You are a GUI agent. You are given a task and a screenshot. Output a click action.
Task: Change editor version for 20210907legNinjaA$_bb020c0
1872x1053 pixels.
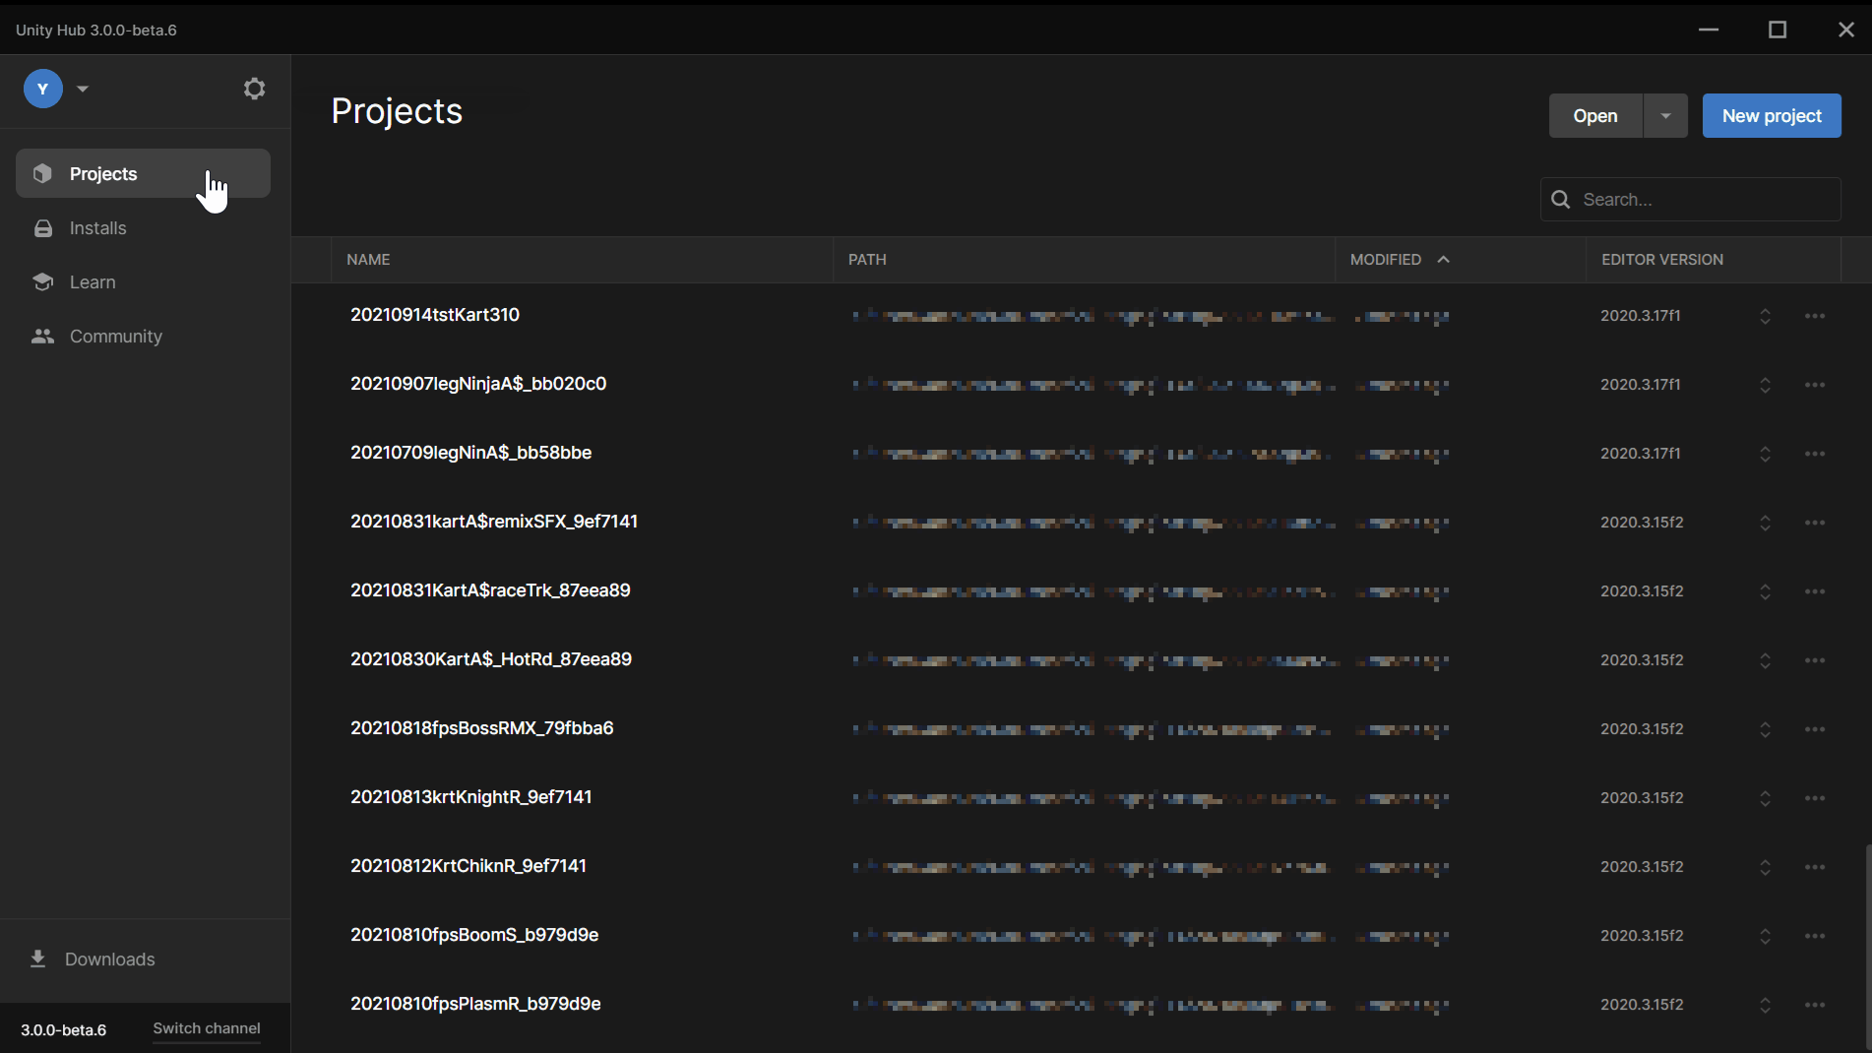pos(1765,385)
